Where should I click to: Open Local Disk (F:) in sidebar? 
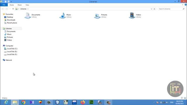[x=12, y=54]
